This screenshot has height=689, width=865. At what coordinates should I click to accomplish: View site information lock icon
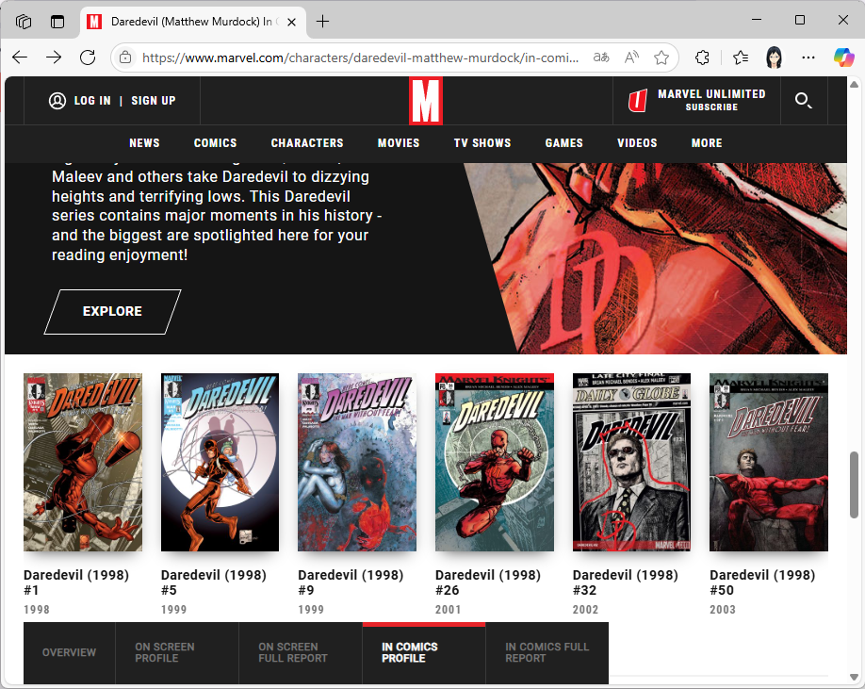point(125,57)
